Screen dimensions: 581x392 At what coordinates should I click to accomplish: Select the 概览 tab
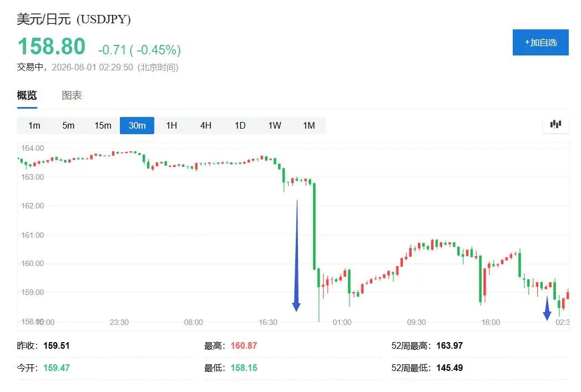click(27, 95)
